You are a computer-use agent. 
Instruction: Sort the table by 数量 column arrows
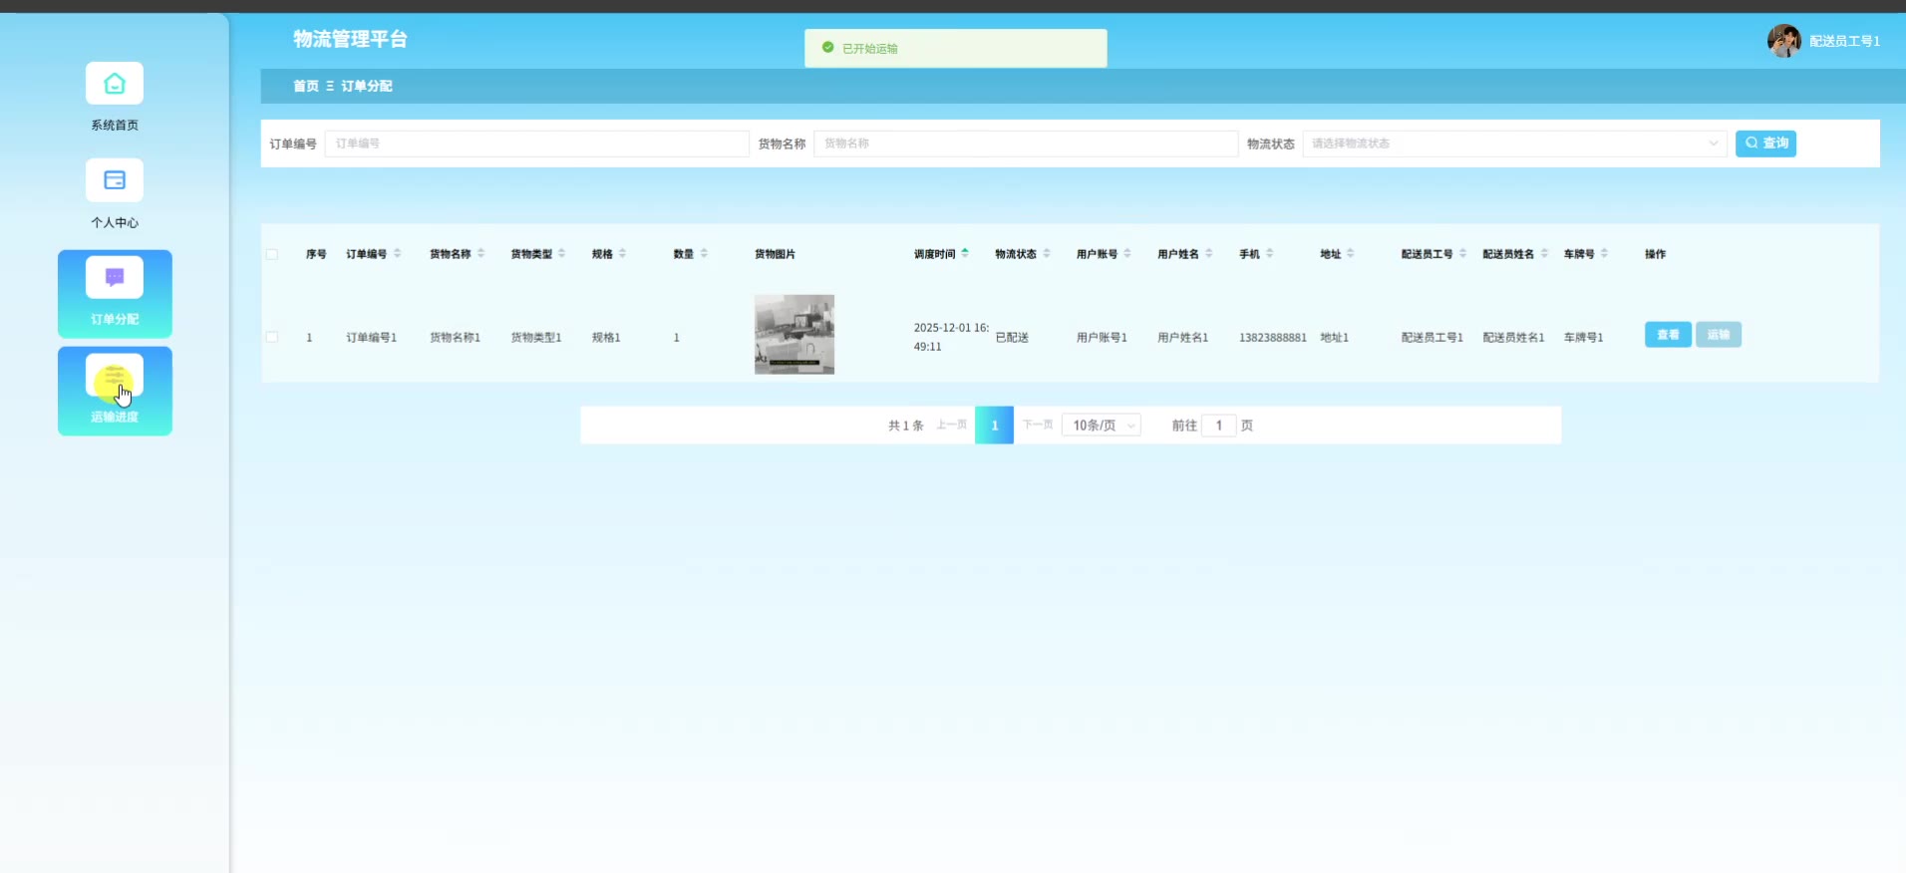[x=704, y=253]
